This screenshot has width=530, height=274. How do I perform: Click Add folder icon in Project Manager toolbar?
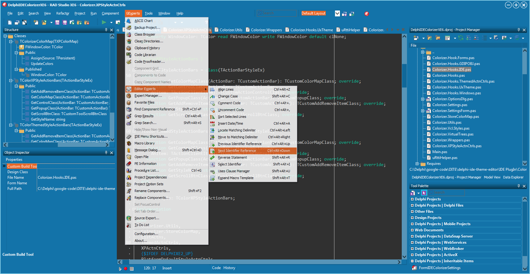(430, 38)
